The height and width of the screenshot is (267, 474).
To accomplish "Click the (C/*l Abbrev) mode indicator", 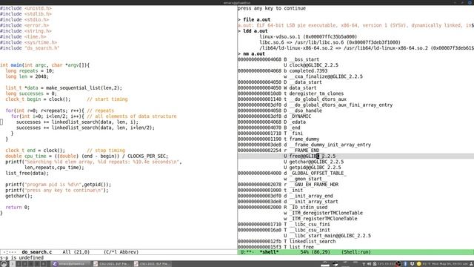I will 121,252.
